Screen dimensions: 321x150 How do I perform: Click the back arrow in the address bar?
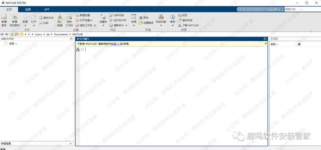[x=2, y=34]
